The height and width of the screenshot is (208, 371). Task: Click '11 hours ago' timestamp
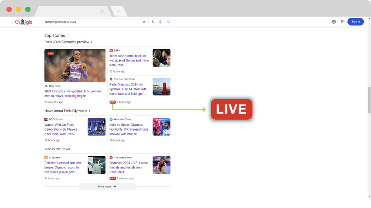pos(52,179)
